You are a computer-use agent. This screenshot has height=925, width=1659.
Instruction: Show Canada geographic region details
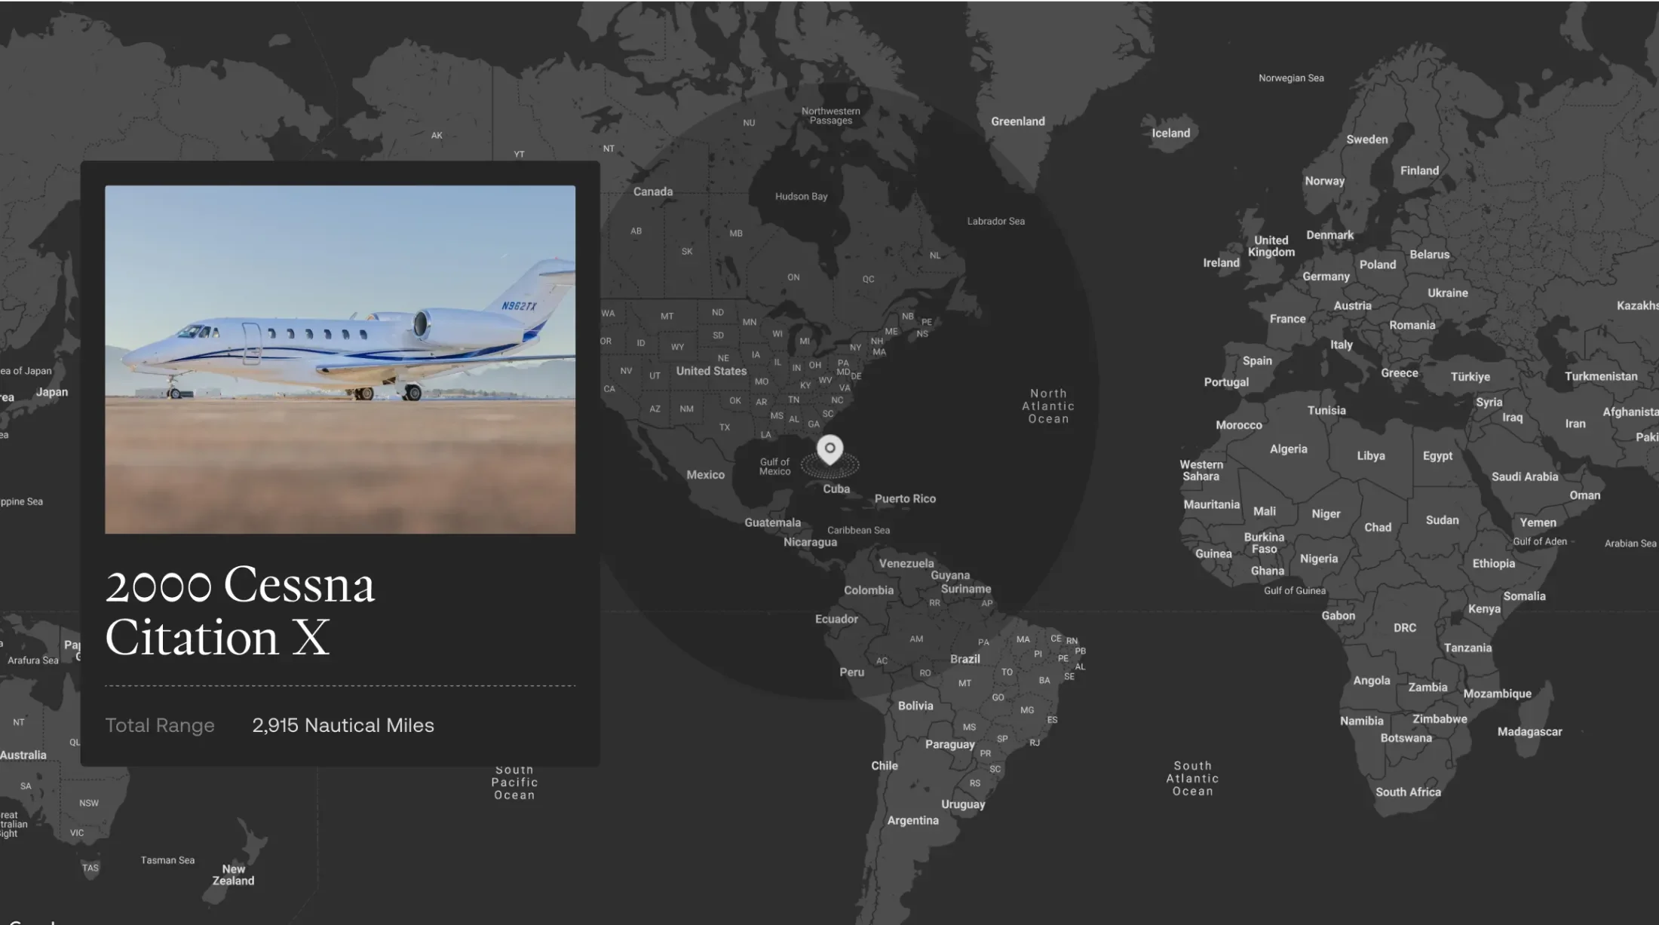pos(652,190)
